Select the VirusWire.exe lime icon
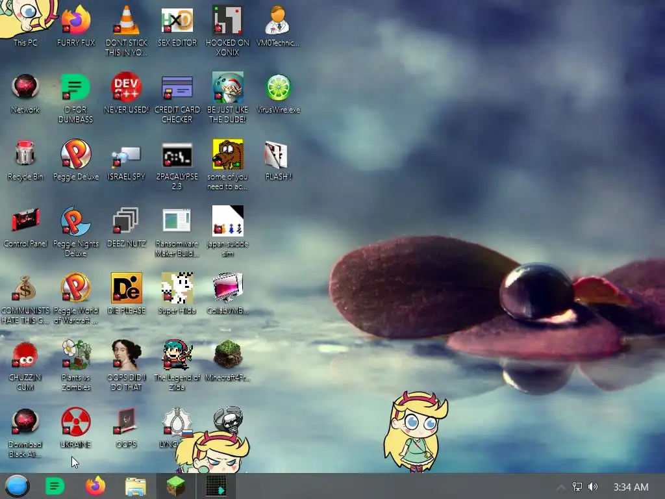The width and height of the screenshot is (665, 499). 278,94
